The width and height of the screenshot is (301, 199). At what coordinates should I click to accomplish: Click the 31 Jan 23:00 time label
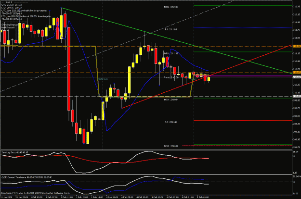coord(22,197)
